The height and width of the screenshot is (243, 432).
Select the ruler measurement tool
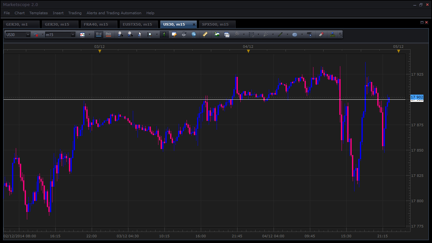205,34
